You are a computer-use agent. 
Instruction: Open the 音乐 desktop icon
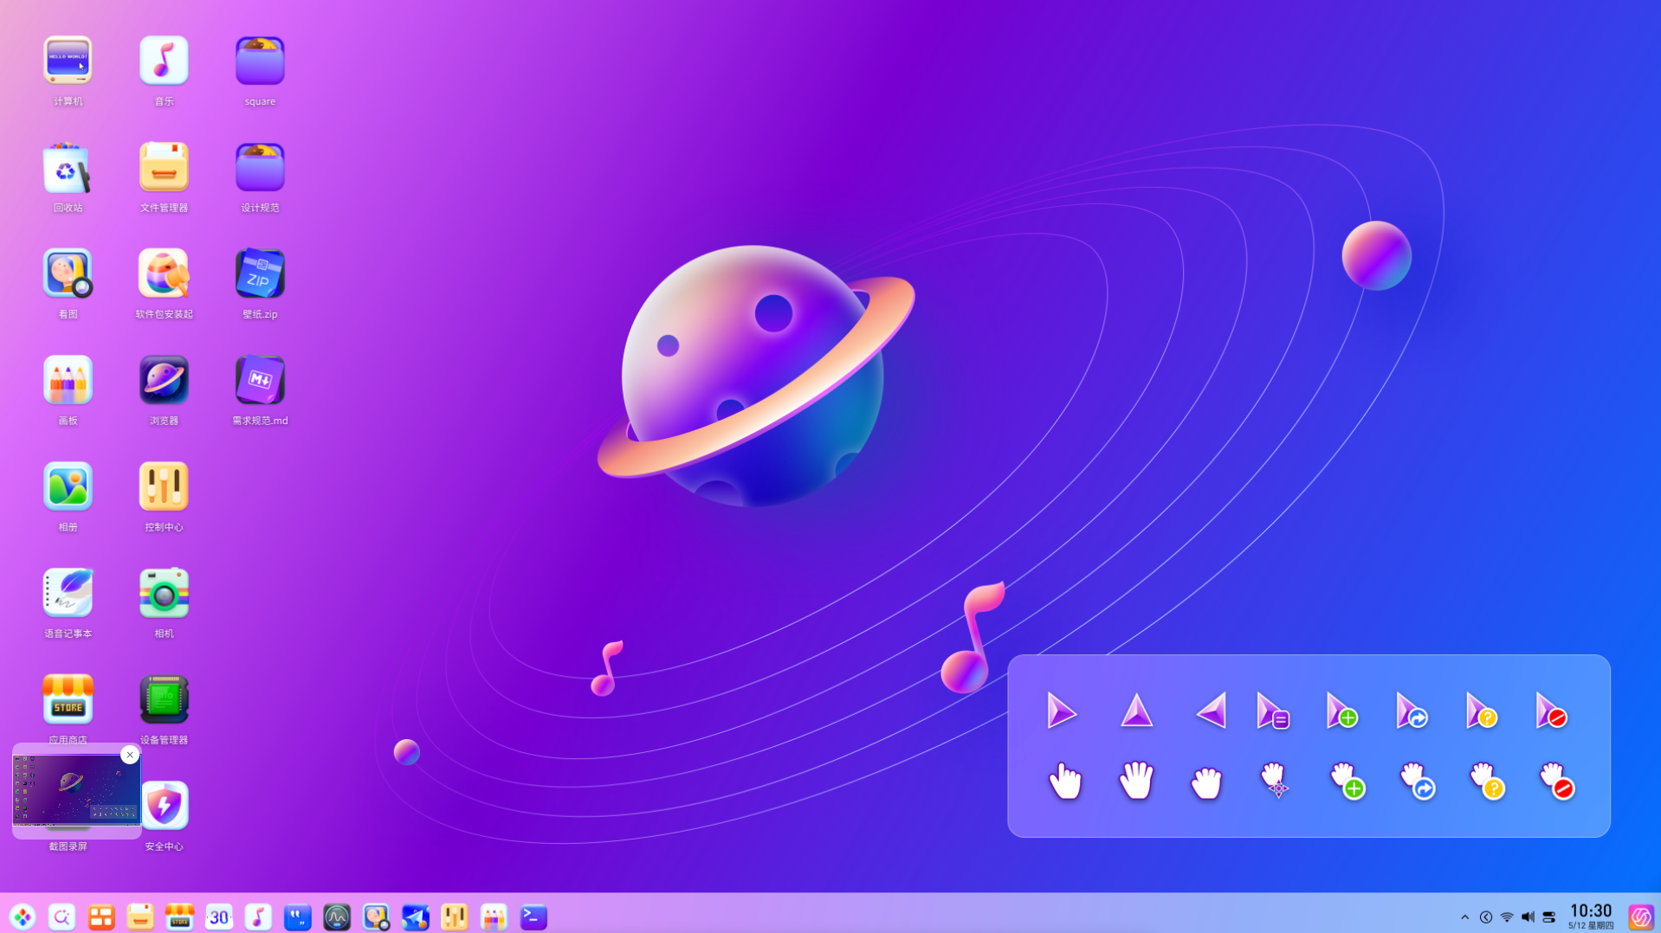(164, 61)
